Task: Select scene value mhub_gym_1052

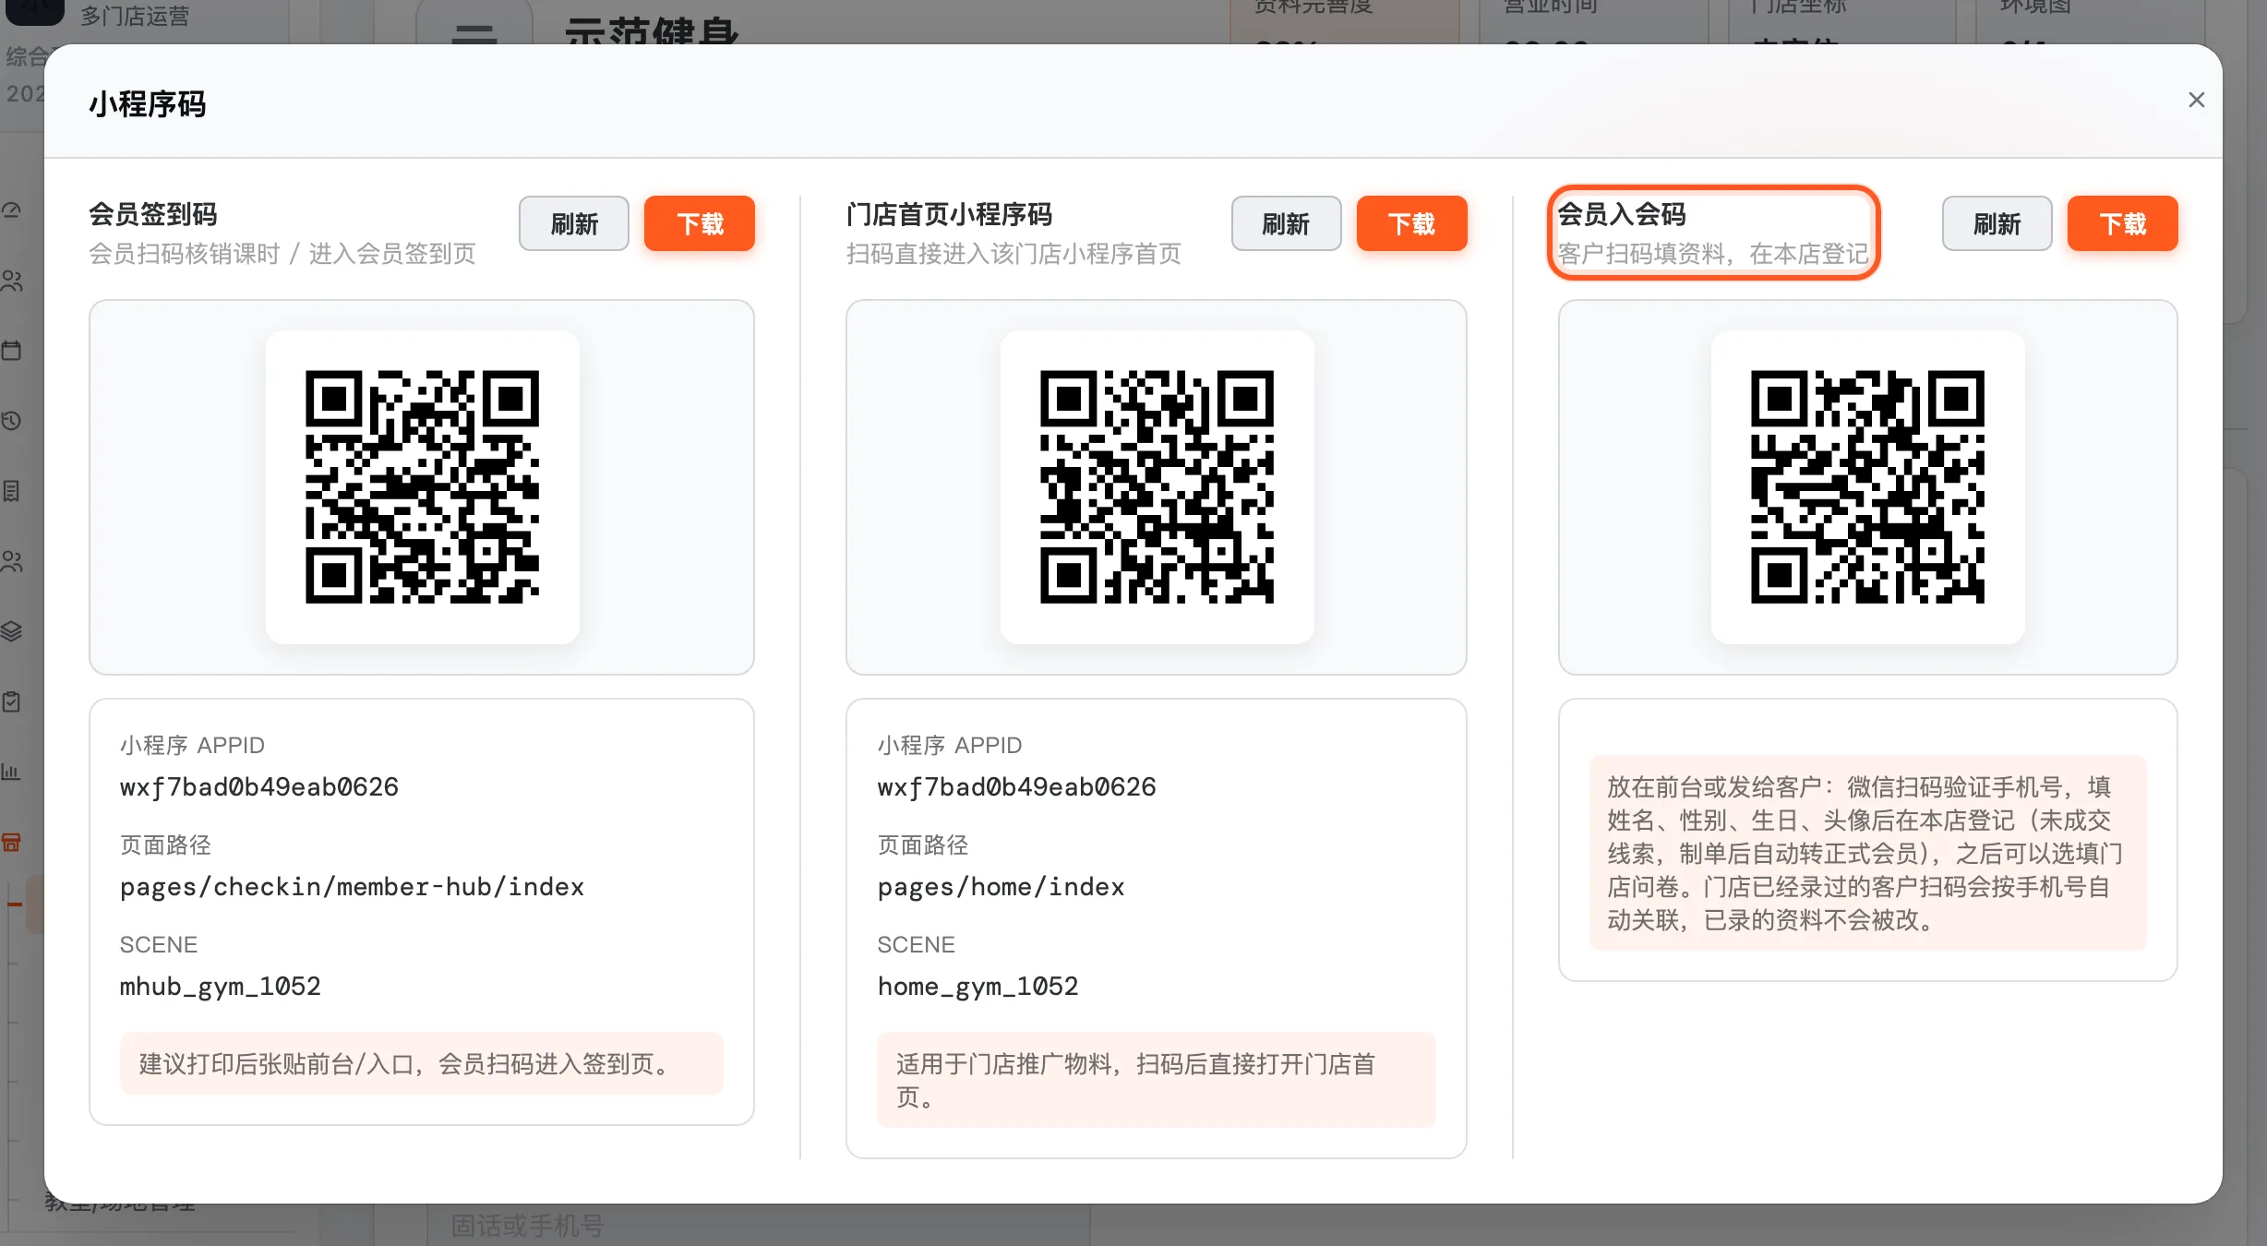Action: click(221, 987)
